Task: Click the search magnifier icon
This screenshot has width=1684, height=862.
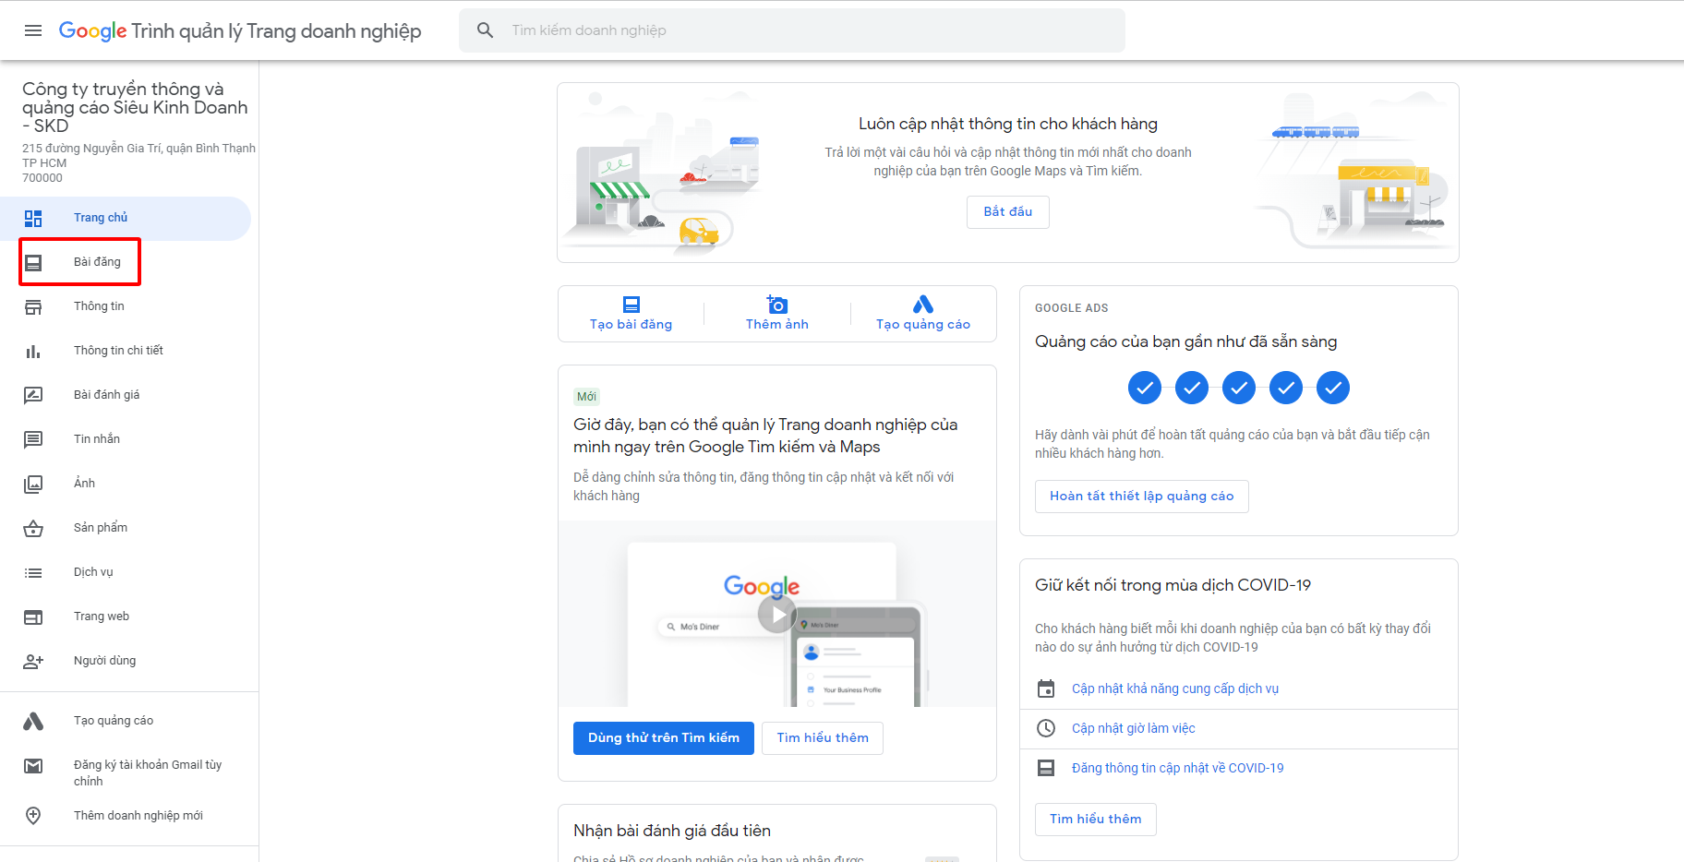Action: coord(485,30)
